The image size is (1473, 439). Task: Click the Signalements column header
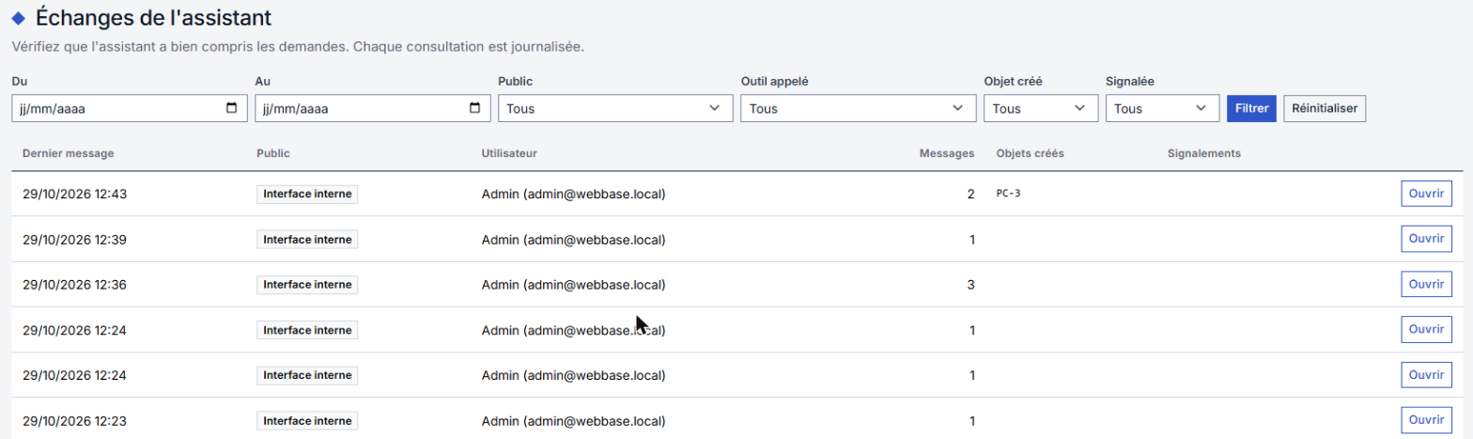(1204, 153)
